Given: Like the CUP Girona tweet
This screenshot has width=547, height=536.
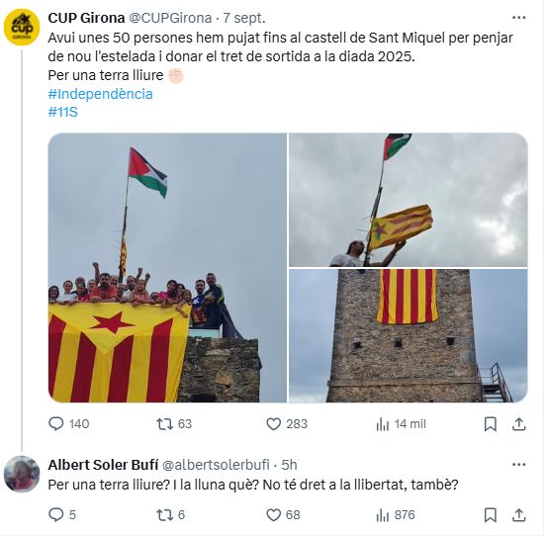Looking at the screenshot, I should [273, 424].
